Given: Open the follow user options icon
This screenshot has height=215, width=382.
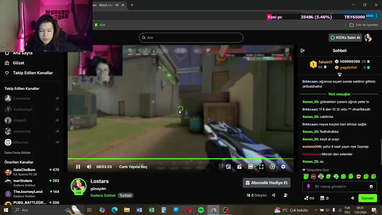Looking at the screenshot, I should [x=286, y=195].
